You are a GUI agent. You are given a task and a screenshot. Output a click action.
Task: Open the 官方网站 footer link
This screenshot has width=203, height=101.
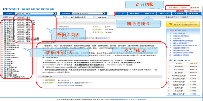[x=142, y=99]
